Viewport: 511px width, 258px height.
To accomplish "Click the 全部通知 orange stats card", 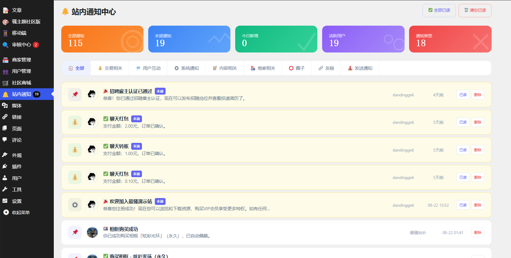I will tap(102, 39).
